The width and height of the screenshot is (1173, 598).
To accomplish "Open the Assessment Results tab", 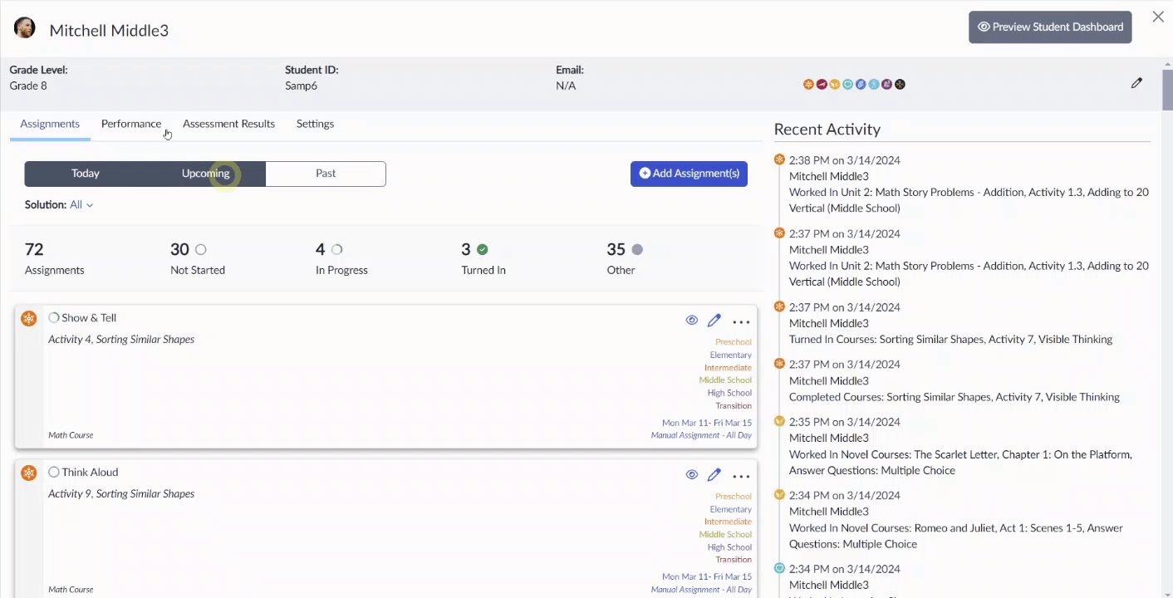I will pos(228,124).
